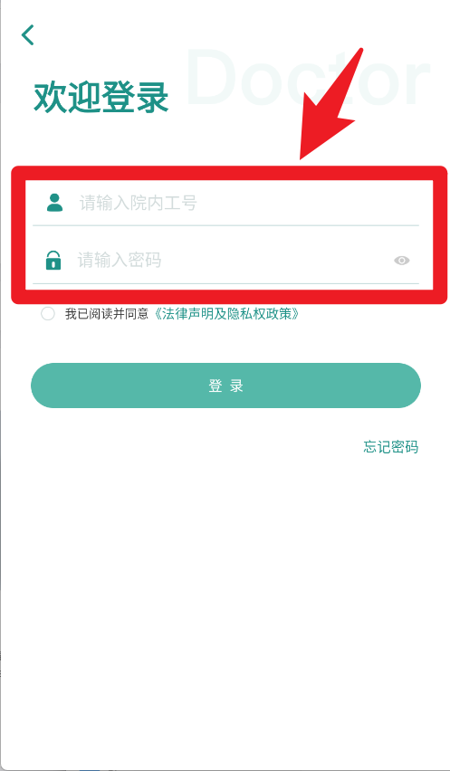450x771 pixels.
Task: Click the user profile icon beside 院内工号
Action: click(x=54, y=203)
